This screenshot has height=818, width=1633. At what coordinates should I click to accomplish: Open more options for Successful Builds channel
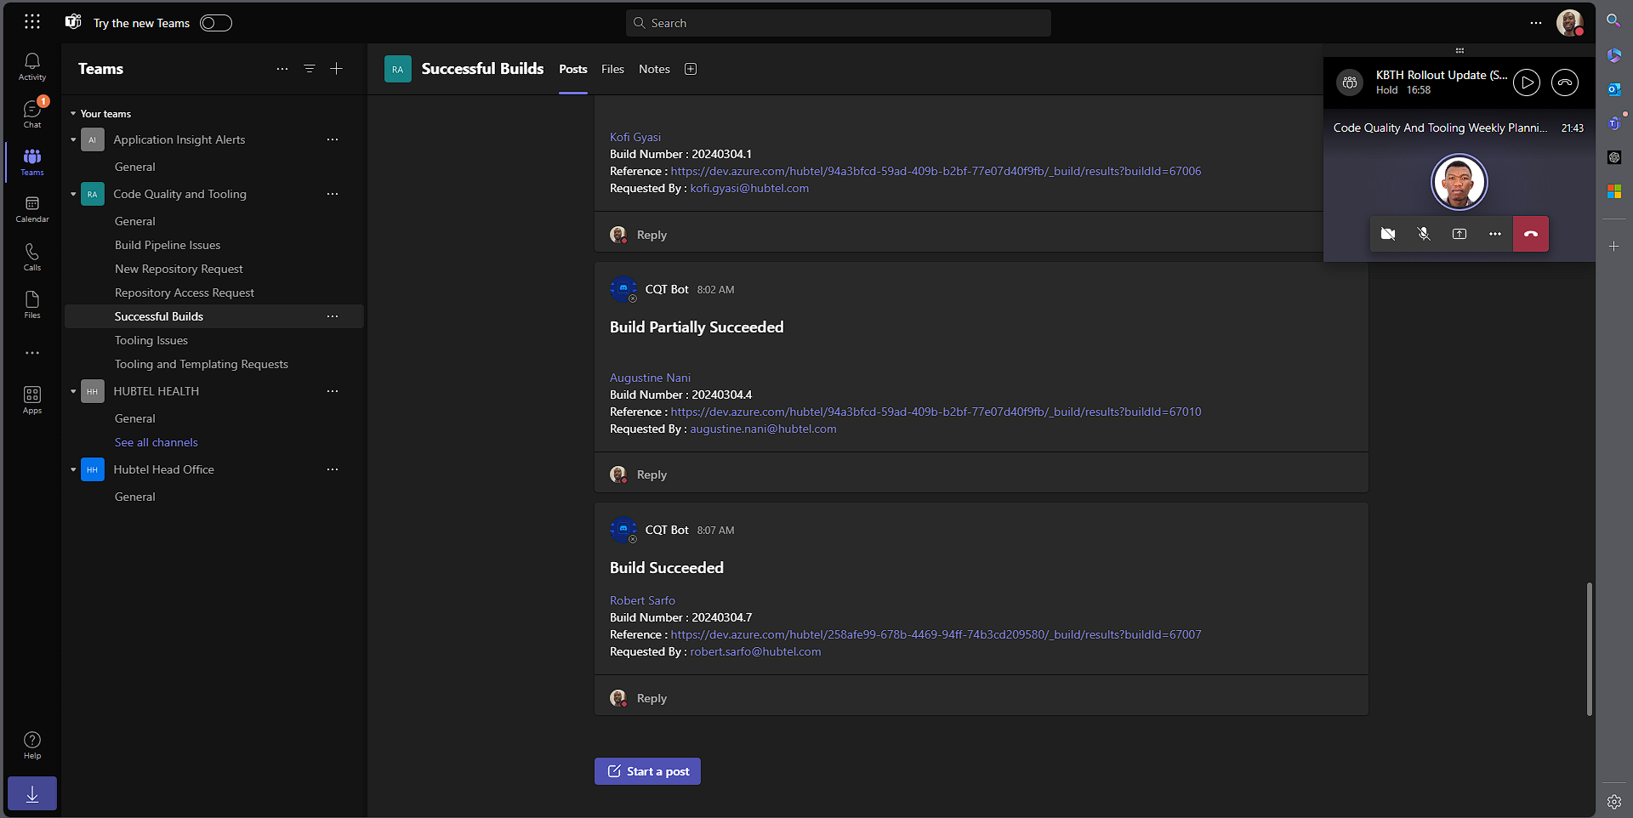[x=333, y=316]
